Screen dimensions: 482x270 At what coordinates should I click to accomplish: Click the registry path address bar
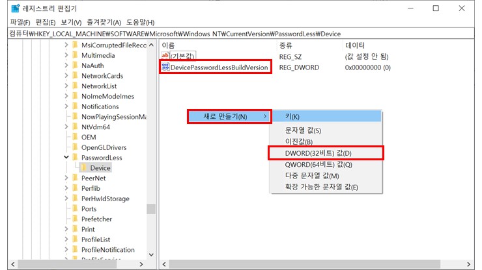pos(241,34)
